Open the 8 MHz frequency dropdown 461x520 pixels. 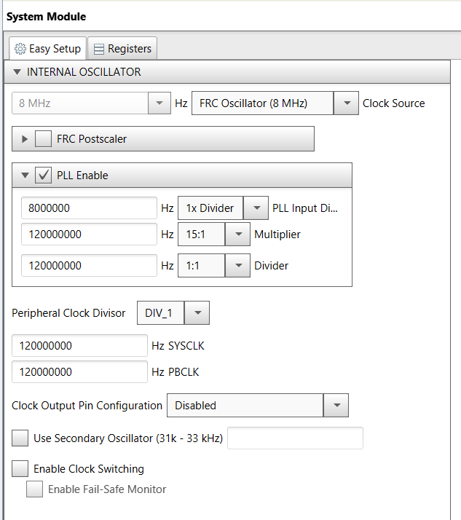[x=159, y=103]
